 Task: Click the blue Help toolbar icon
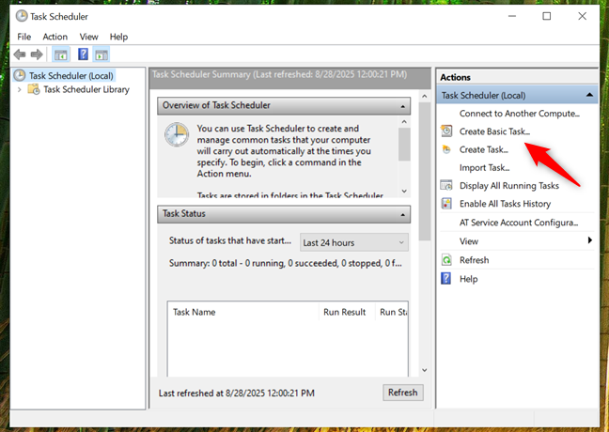coord(83,54)
